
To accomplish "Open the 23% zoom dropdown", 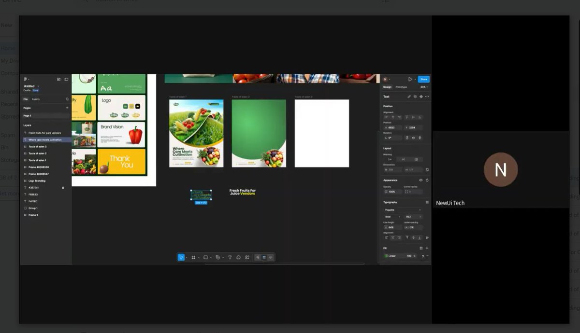I will point(424,87).
